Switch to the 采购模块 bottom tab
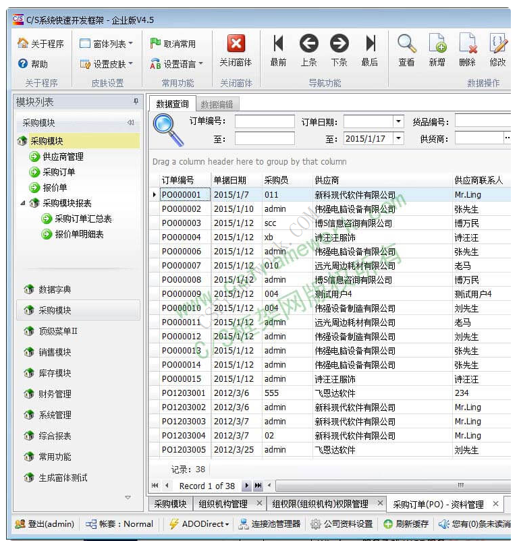 (170, 504)
